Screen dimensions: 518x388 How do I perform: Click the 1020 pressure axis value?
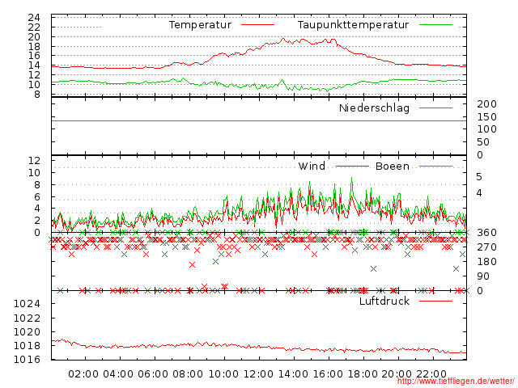click(x=27, y=332)
